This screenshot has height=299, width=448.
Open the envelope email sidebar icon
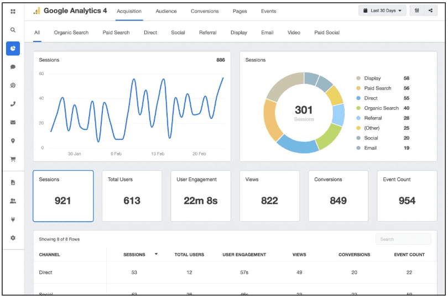tap(13, 123)
